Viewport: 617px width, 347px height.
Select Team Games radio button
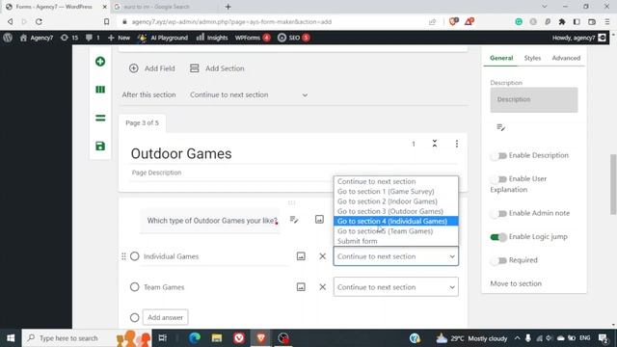tap(135, 287)
